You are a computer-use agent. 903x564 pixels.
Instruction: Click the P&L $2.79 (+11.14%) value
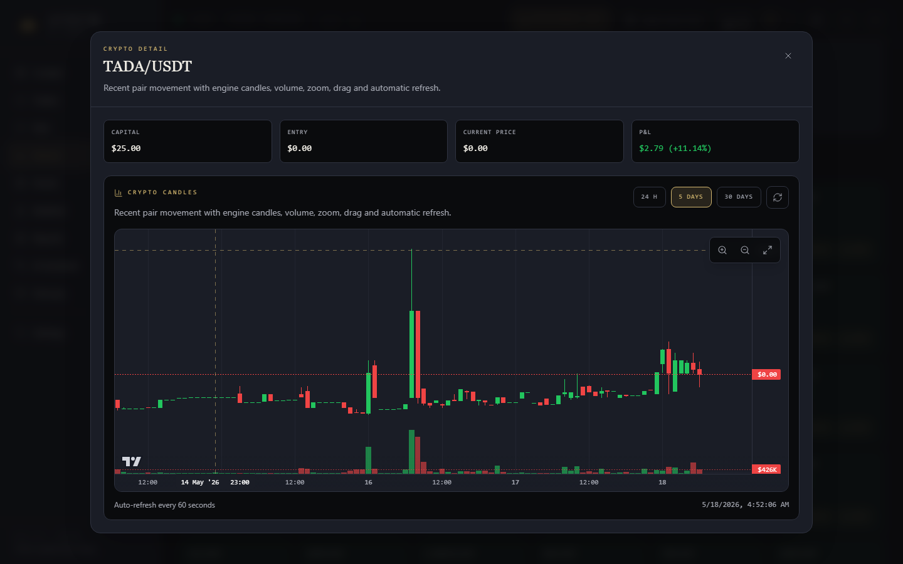[675, 149]
